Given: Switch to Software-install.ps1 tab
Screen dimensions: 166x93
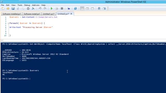Looking at the screenshot, I should click(32, 14).
